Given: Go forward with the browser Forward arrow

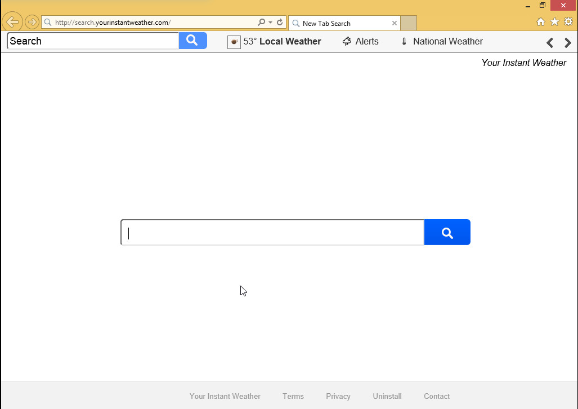Looking at the screenshot, I should point(32,22).
